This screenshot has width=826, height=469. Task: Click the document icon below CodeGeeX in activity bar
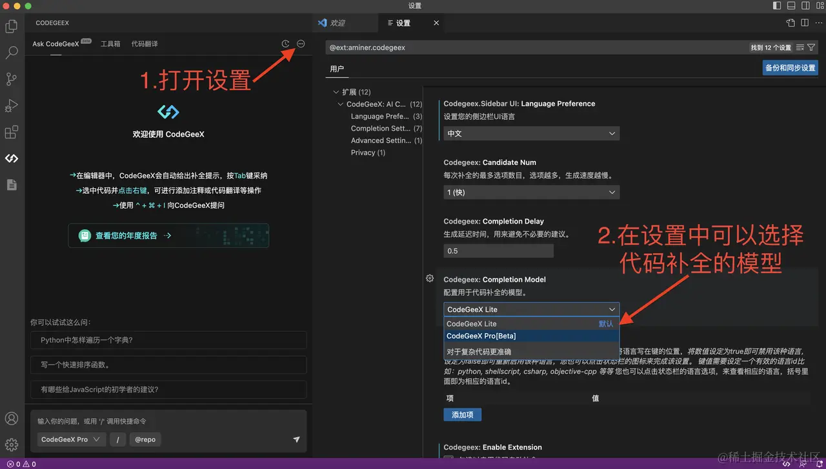tap(12, 185)
